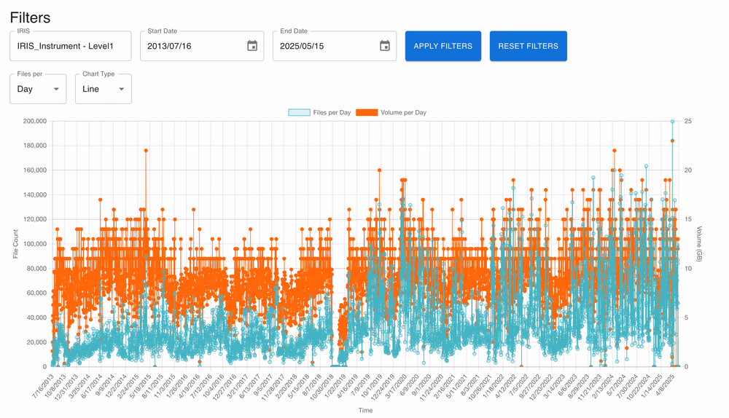Click the orange peak near 5/19/2015
This screenshot has width=729, height=418.
[x=146, y=151]
